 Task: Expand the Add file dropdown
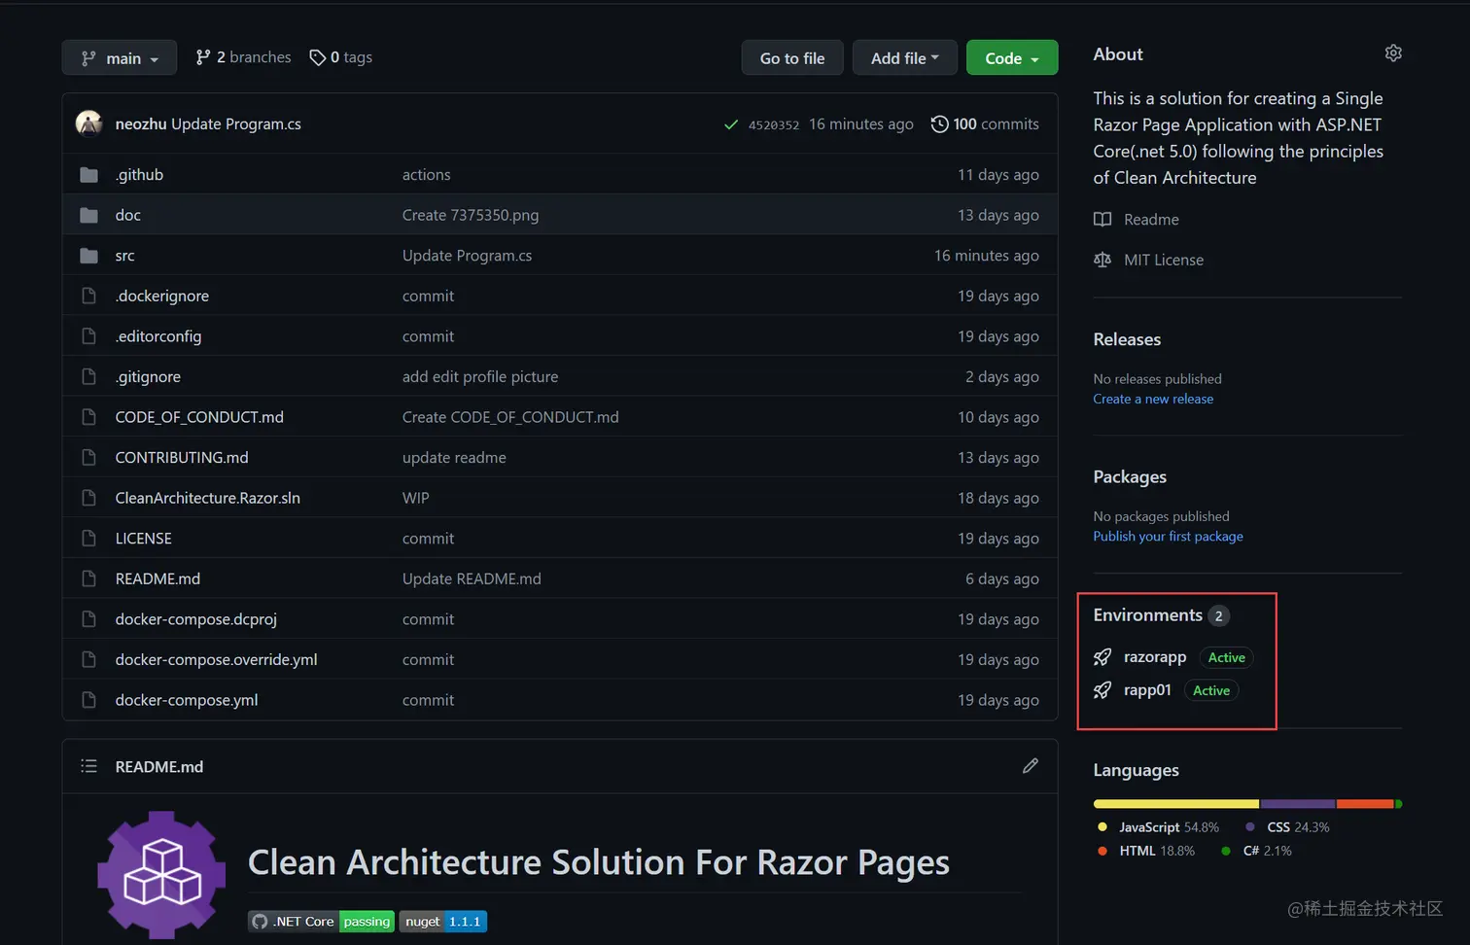(905, 57)
